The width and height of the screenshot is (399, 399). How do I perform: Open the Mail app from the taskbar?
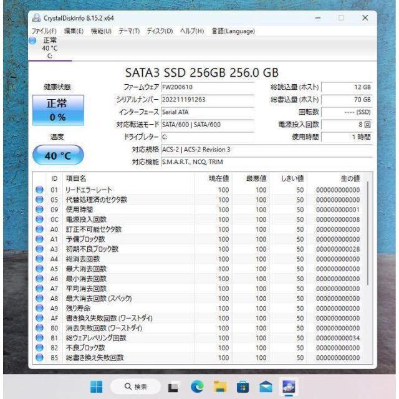[266, 387]
